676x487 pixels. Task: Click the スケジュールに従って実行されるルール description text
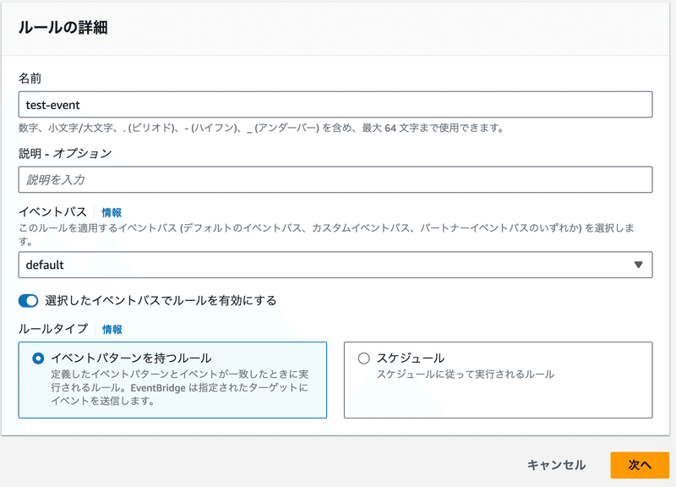pos(466,374)
